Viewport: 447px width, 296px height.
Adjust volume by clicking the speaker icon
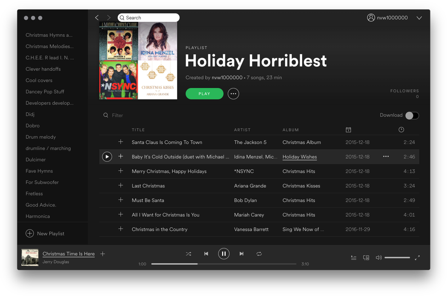coord(378,258)
